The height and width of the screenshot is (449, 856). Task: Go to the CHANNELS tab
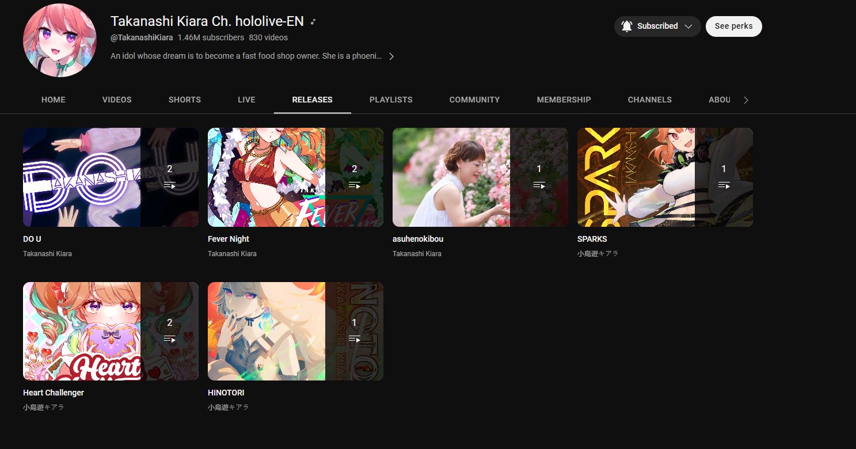click(x=650, y=100)
